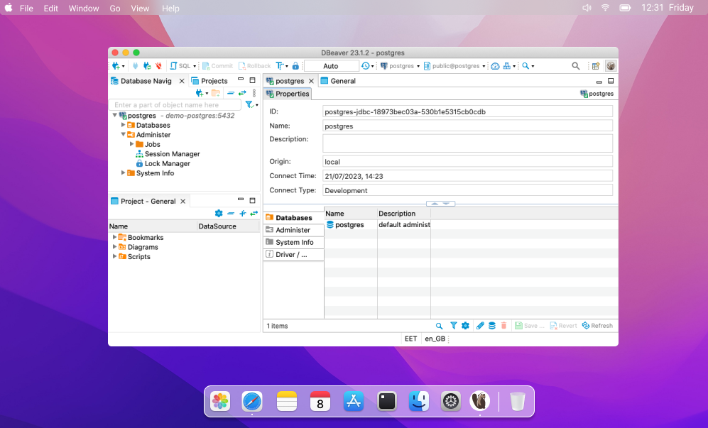The width and height of the screenshot is (708, 428).
Task: Click the search icon in bottom toolbar
Action: (439, 326)
